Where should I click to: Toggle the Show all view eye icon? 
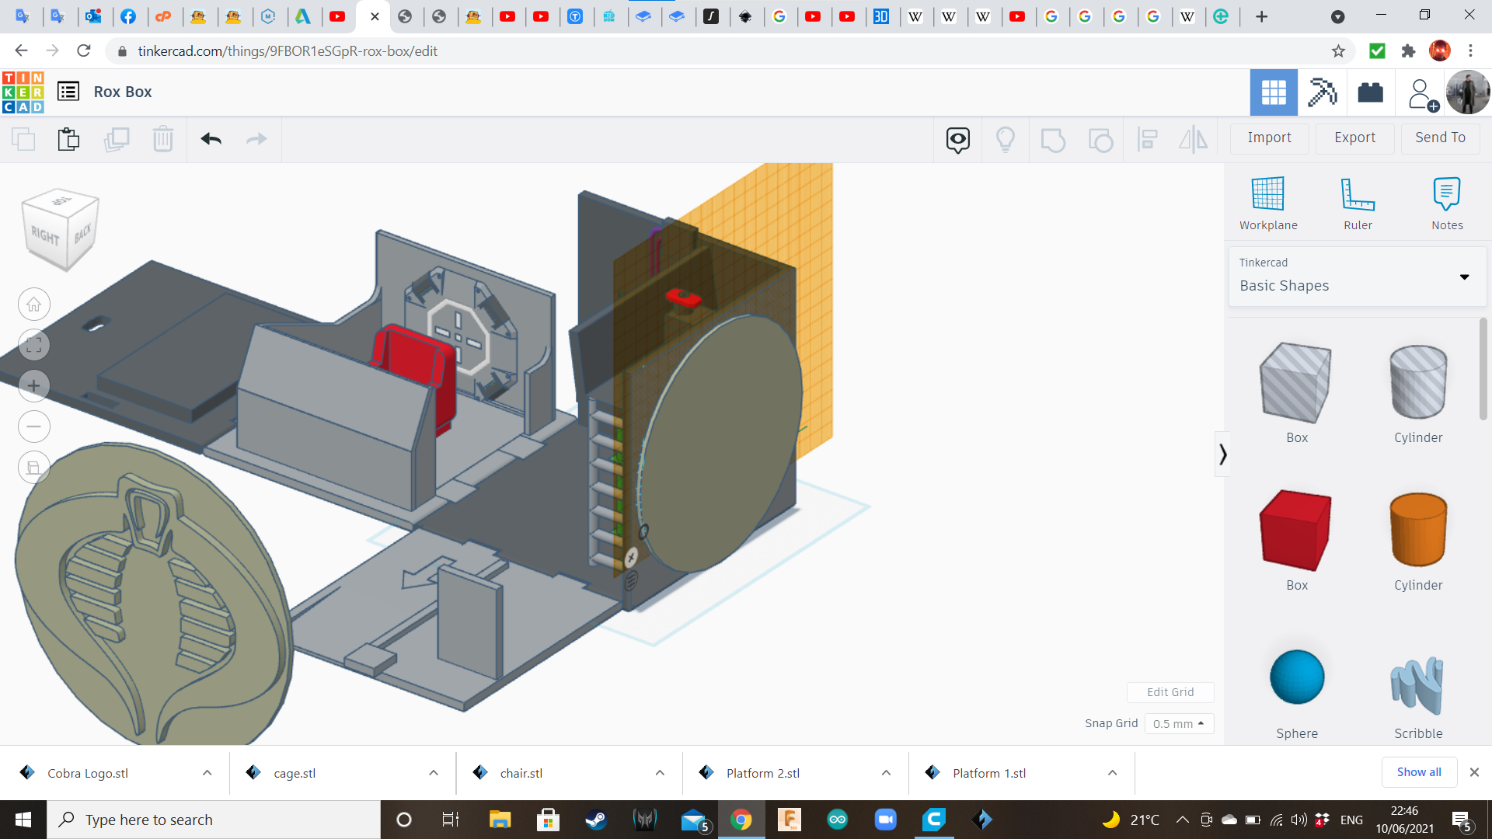coord(957,140)
